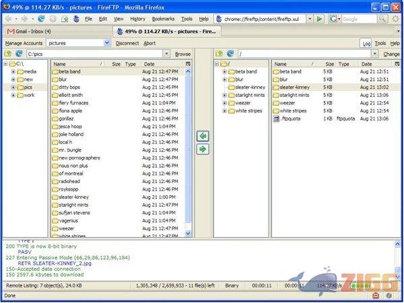This screenshot has width=404, height=303.
Task: Open the Firefox Tools menu
Action: click(x=187, y=19)
